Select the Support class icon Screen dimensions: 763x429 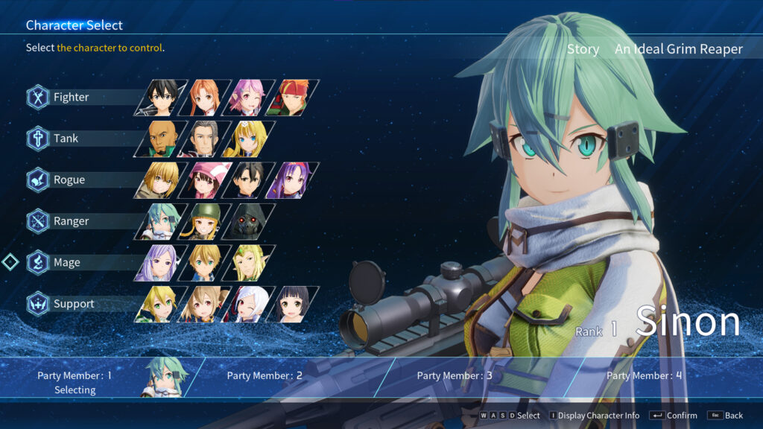(x=37, y=304)
